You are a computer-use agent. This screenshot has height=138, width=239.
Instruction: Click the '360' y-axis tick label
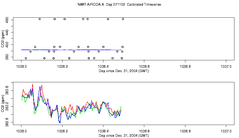tap(7, 57)
